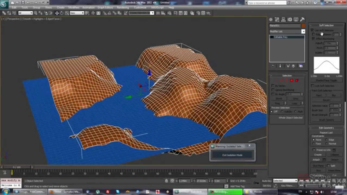Click the help search keyword field
Screen dimensions: 347x195
tap(267, 3)
